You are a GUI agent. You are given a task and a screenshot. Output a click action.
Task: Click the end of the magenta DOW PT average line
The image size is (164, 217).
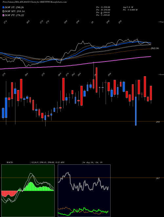click(151, 56)
